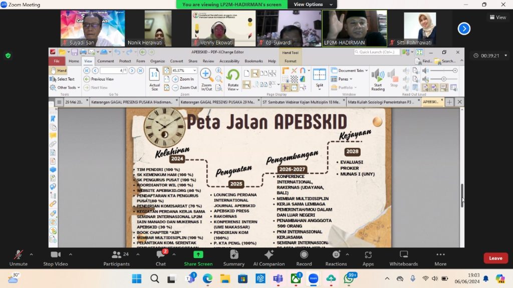Show next participants with arrow button
Screen dimensions: 513x288
464,28
